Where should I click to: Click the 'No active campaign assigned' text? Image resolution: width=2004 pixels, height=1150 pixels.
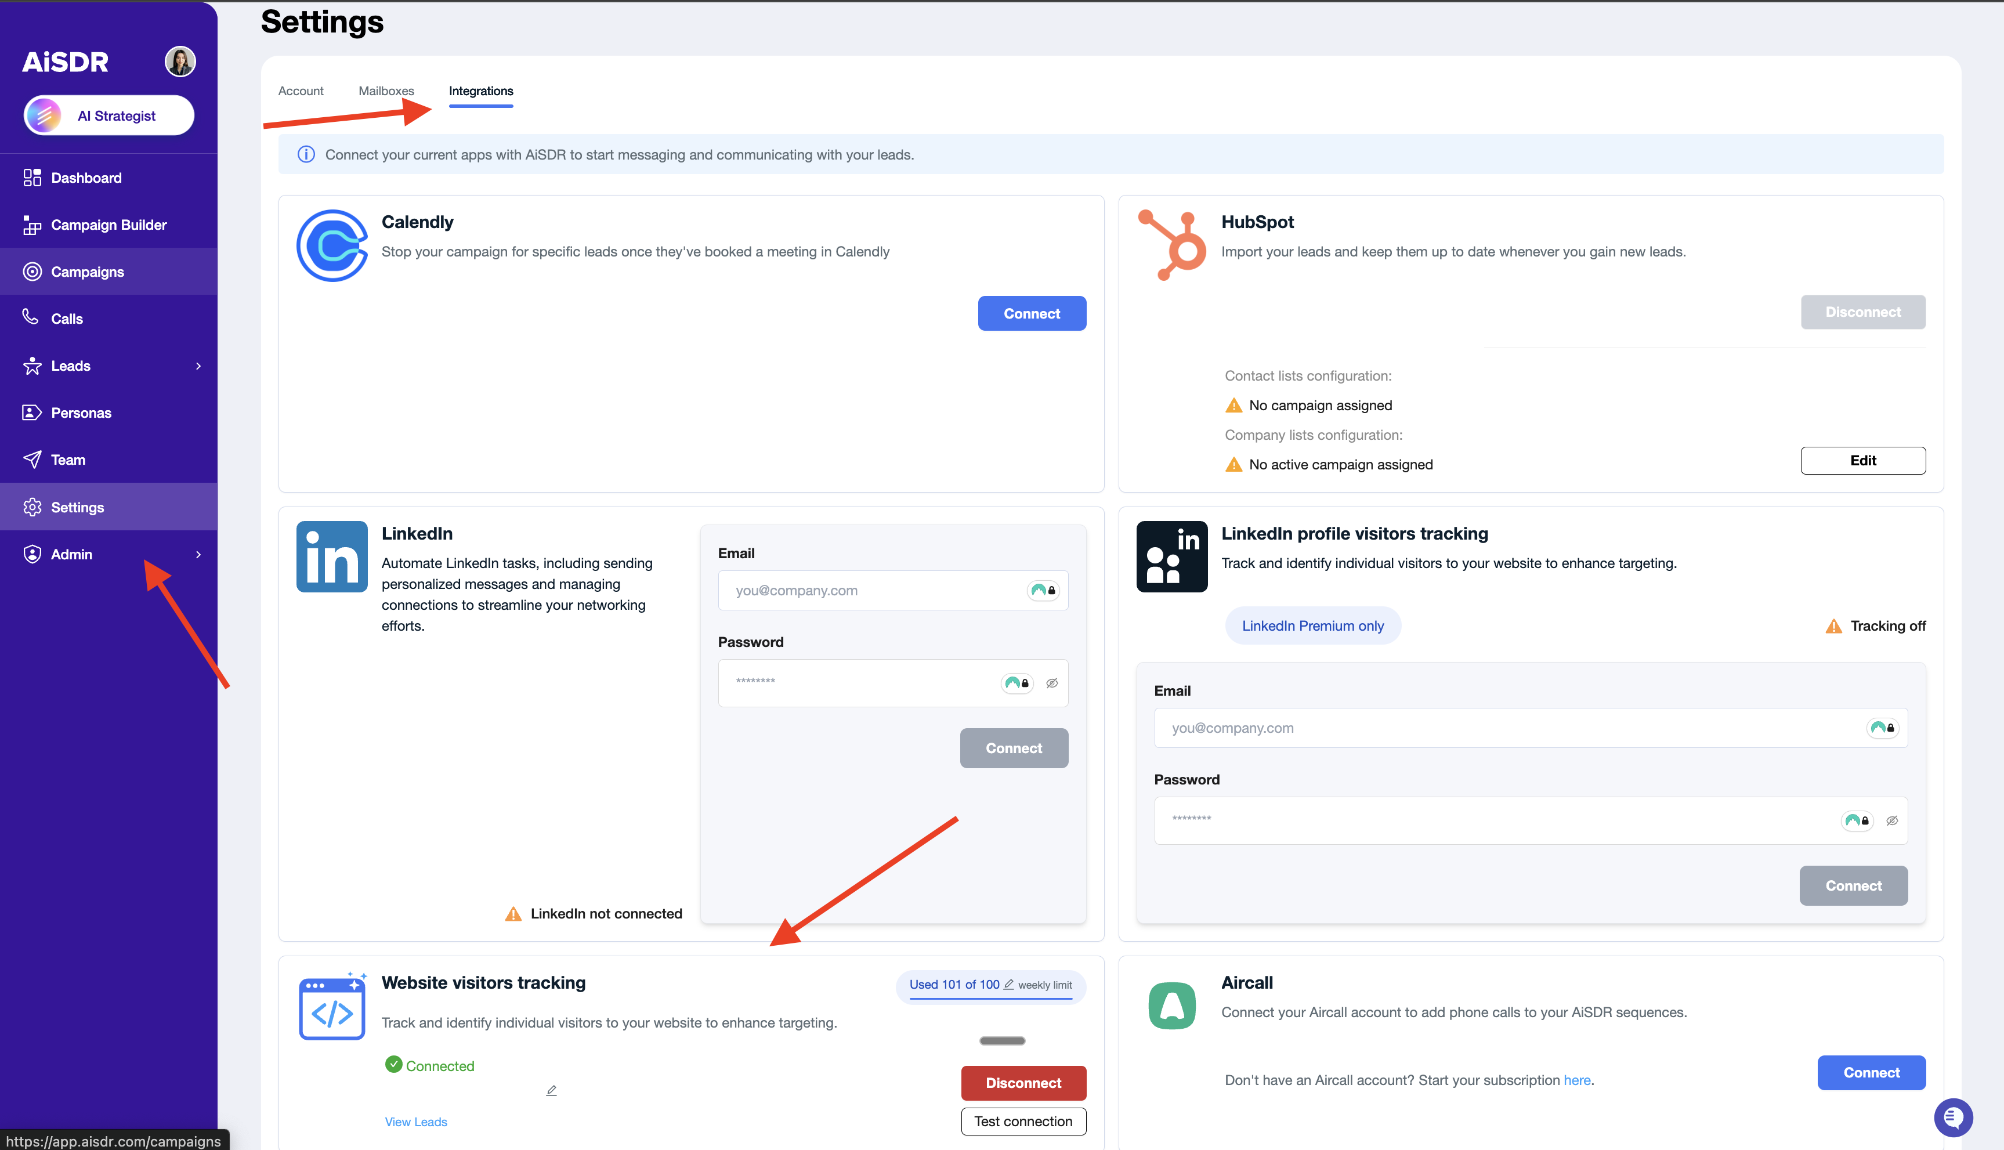click(1341, 464)
